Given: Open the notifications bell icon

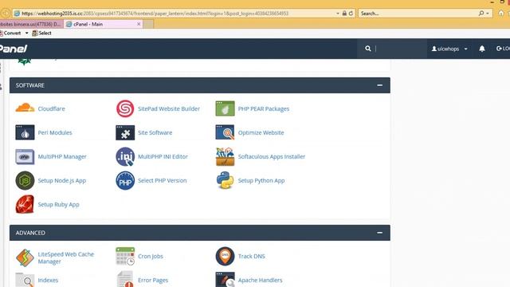Looking at the screenshot, I should tap(482, 49).
